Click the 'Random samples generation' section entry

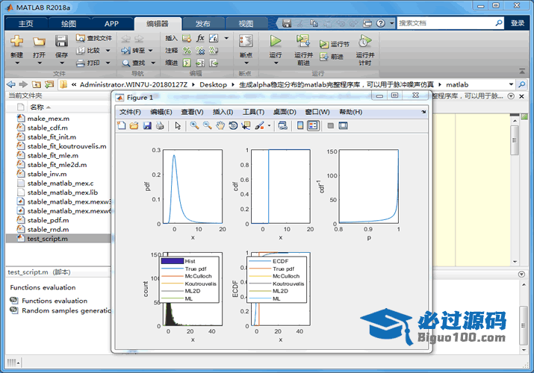61,310
